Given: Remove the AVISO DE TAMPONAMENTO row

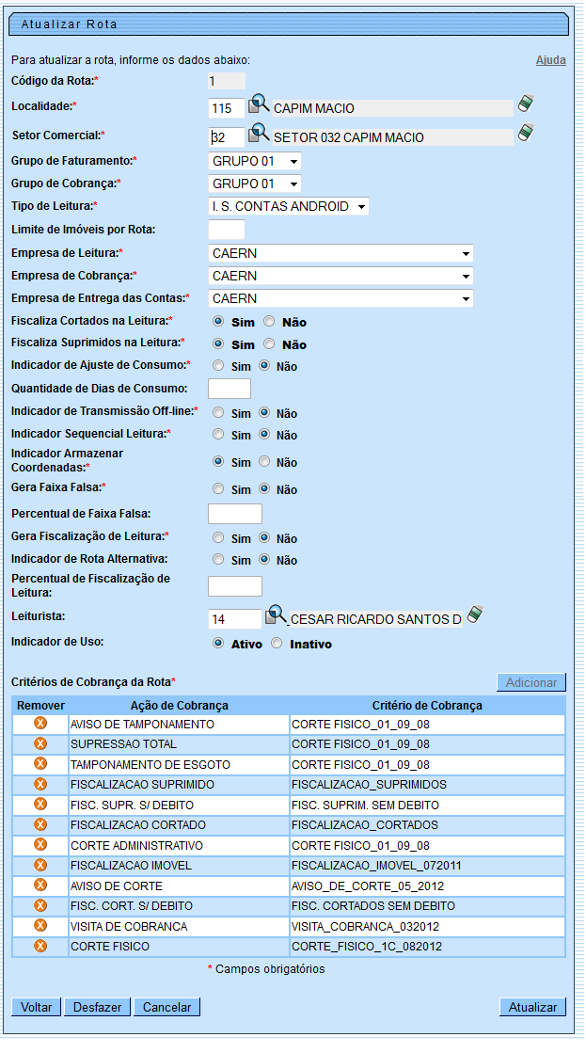Looking at the screenshot, I should pyautogui.click(x=40, y=724).
